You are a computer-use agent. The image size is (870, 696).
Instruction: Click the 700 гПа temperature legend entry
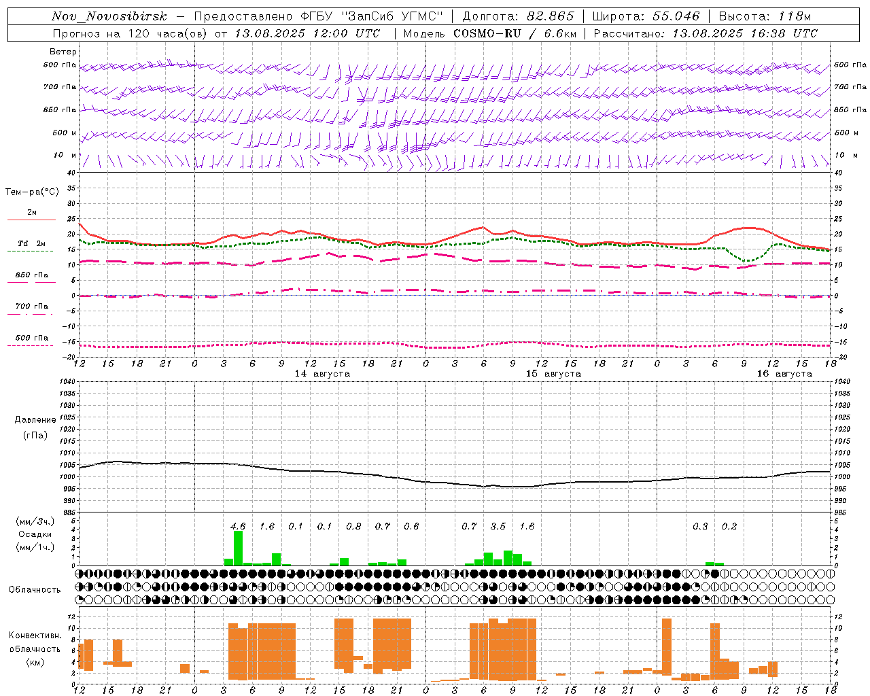(x=32, y=307)
